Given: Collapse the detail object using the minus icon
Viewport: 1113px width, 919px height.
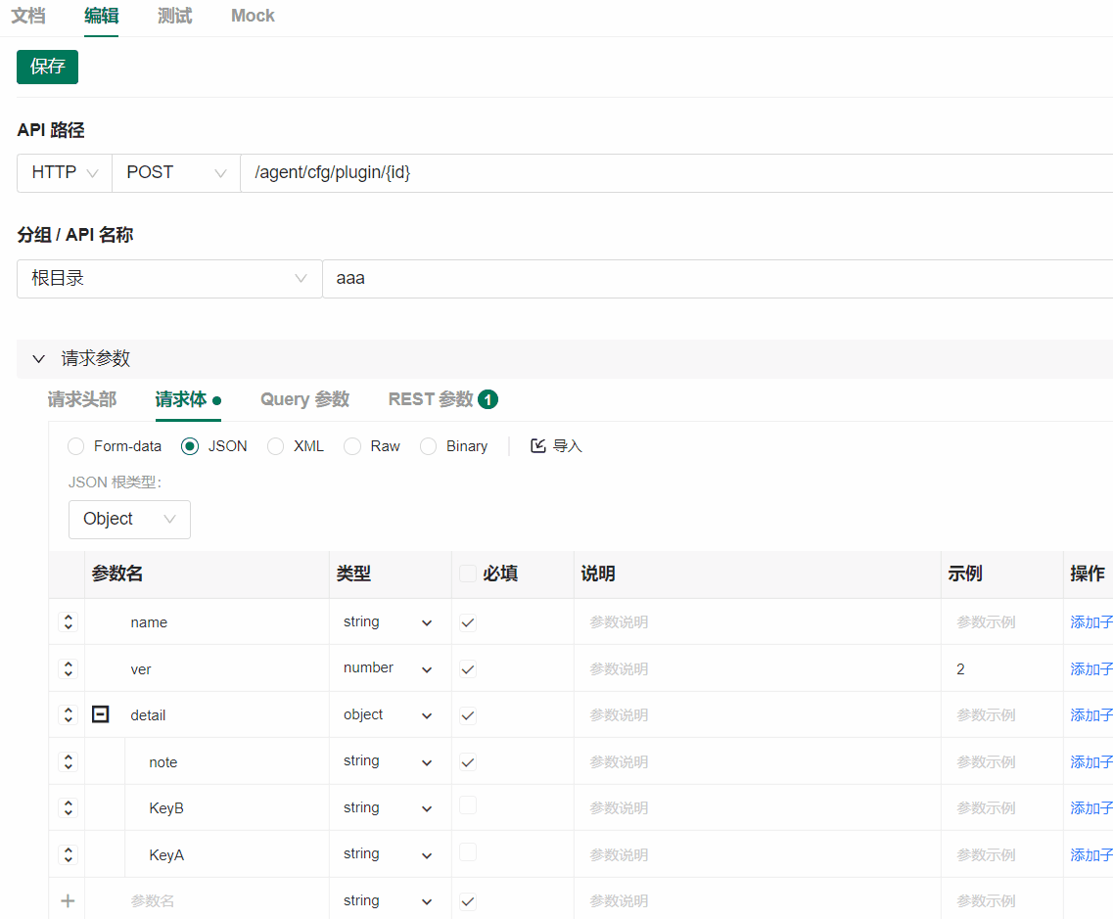Looking at the screenshot, I should (x=100, y=713).
